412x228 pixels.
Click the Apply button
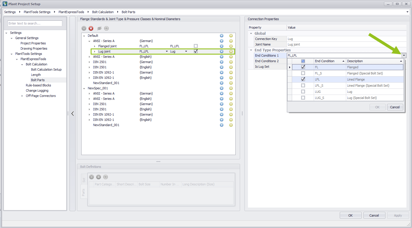[x=398, y=215]
